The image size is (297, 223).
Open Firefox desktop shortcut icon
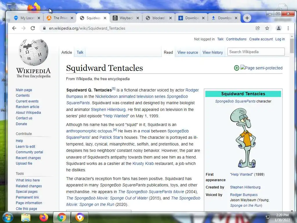34,7
